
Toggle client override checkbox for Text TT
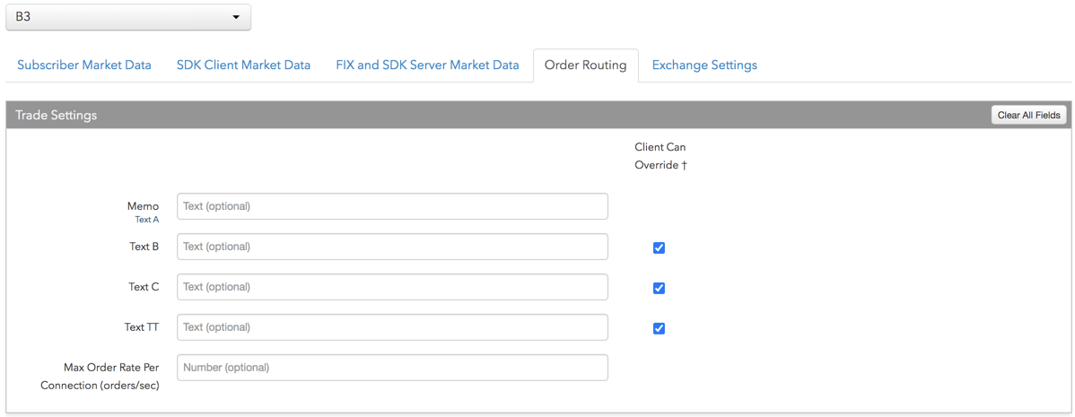(x=659, y=329)
